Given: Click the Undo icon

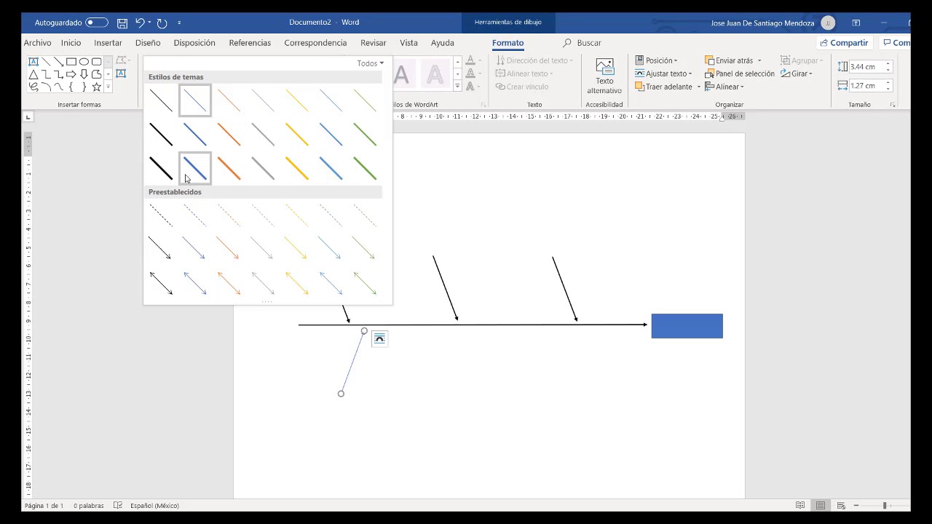Looking at the screenshot, I should tap(140, 23).
